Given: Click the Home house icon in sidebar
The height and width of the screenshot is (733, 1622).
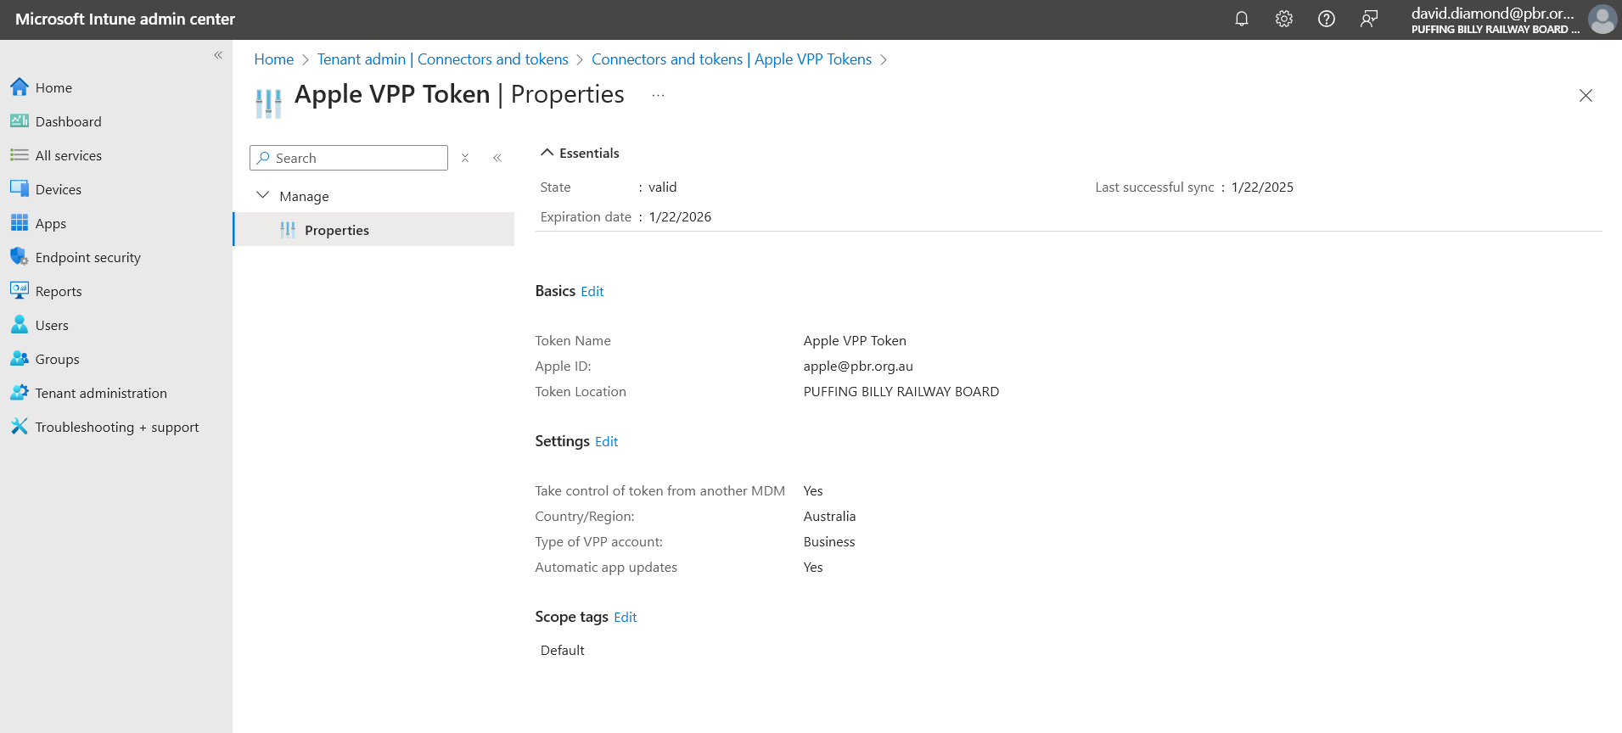Looking at the screenshot, I should tap(20, 87).
